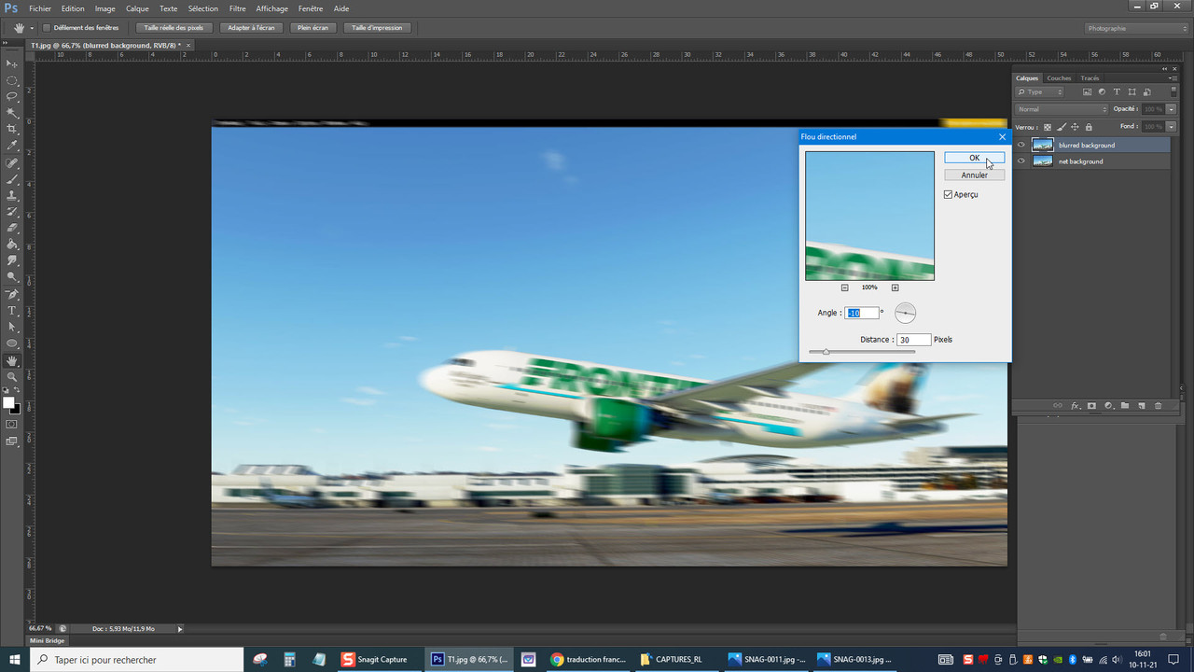Toggle lock transparent pixels
The width and height of the screenshot is (1194, 672).
pyautogui.click(x=1048, y=127)
